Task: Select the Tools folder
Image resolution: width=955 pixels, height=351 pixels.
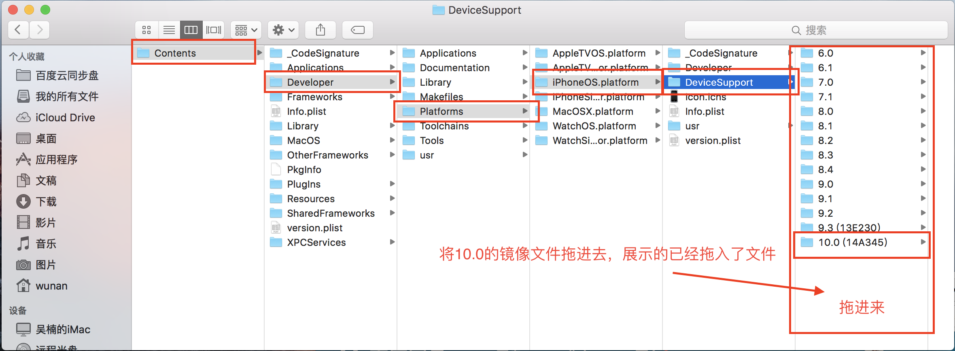Action: coord(463,140)
